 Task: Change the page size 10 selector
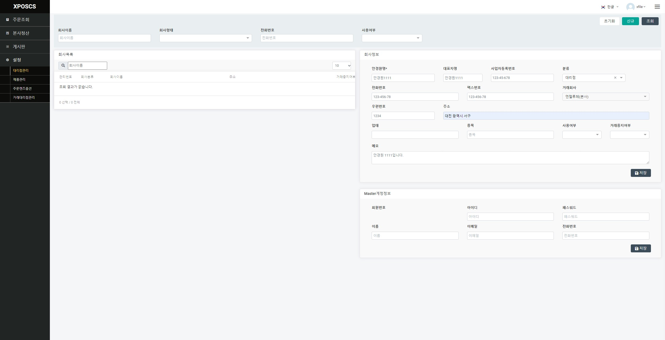[x=341, y=66]
